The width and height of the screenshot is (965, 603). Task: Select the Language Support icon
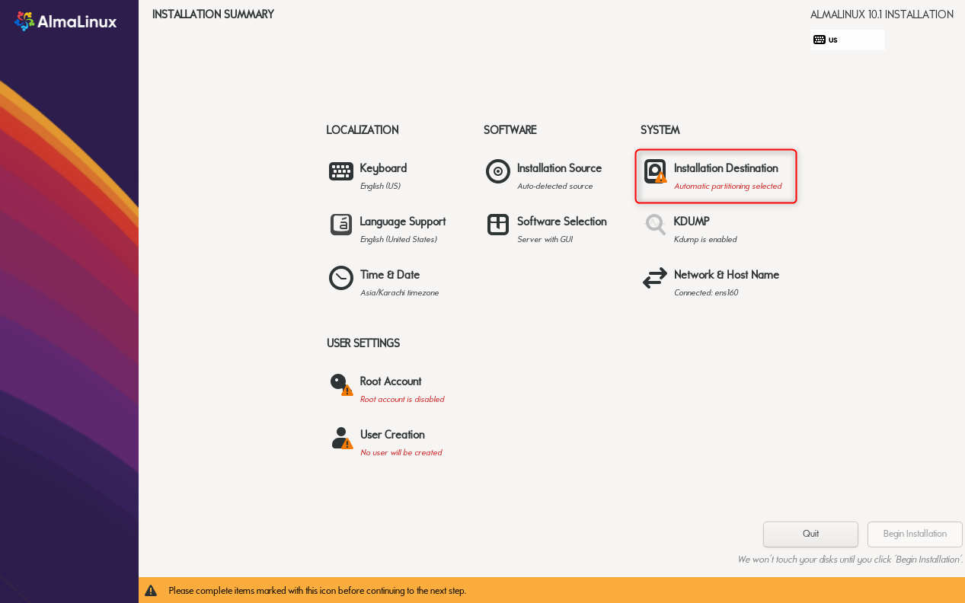(340, 225)
